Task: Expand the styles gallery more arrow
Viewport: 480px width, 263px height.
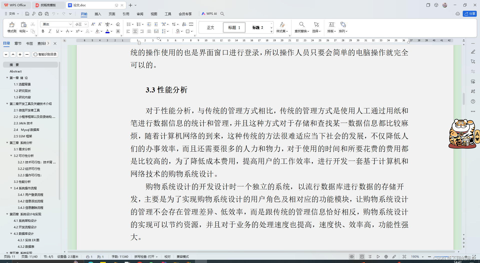Action: point(271,32)
